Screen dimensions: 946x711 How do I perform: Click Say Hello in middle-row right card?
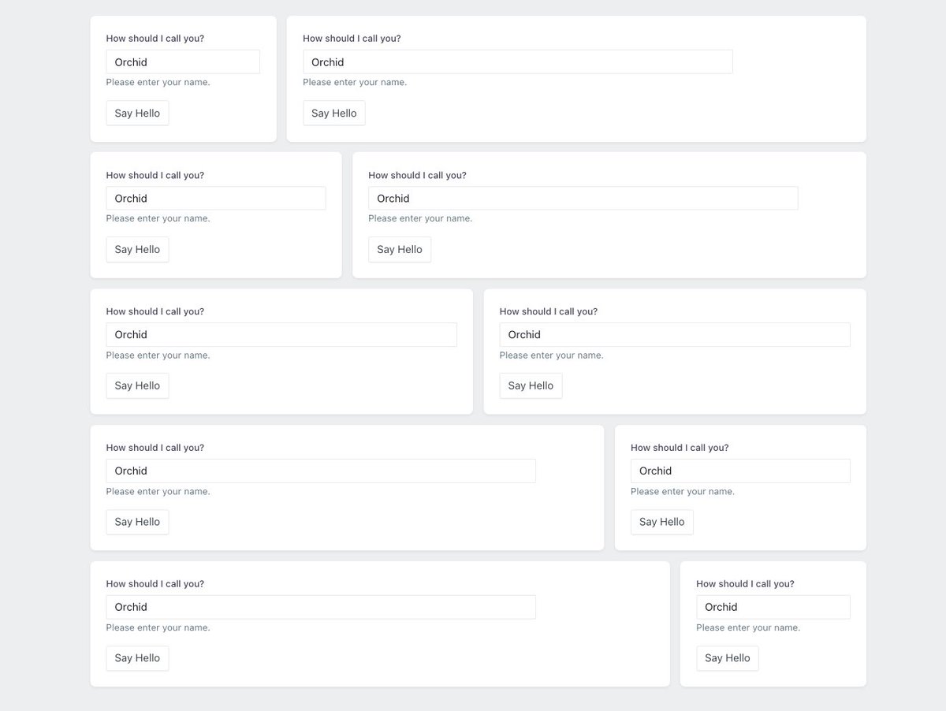click(531, 385)
